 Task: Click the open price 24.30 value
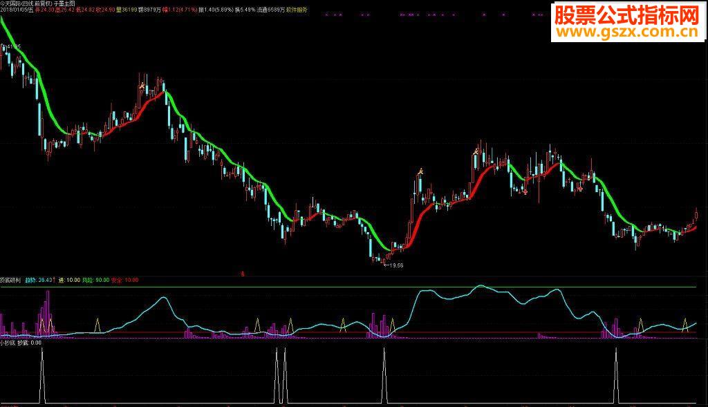[x=45, y=10]
